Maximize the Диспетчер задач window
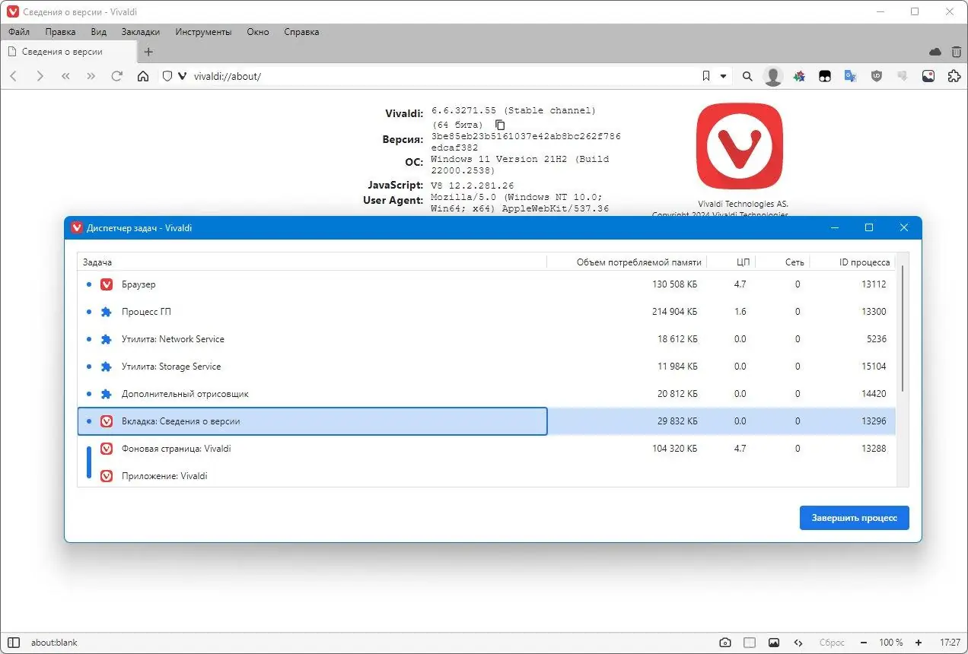This screenshot has width=968, height=654. pyautogui.click(x=869, y=227)
